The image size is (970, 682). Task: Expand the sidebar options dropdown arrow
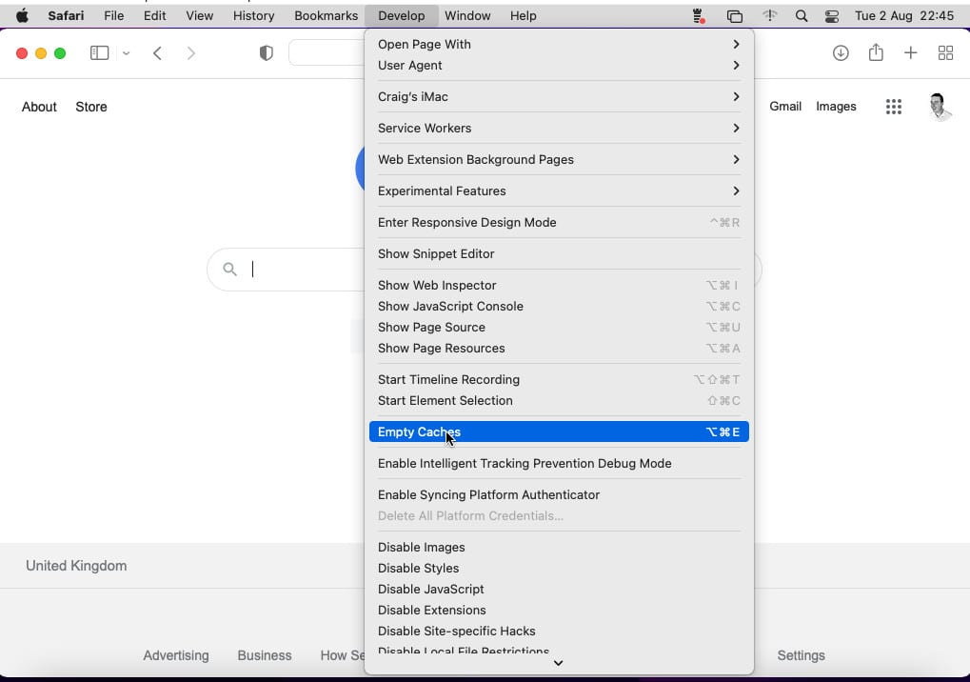point(127,53)
